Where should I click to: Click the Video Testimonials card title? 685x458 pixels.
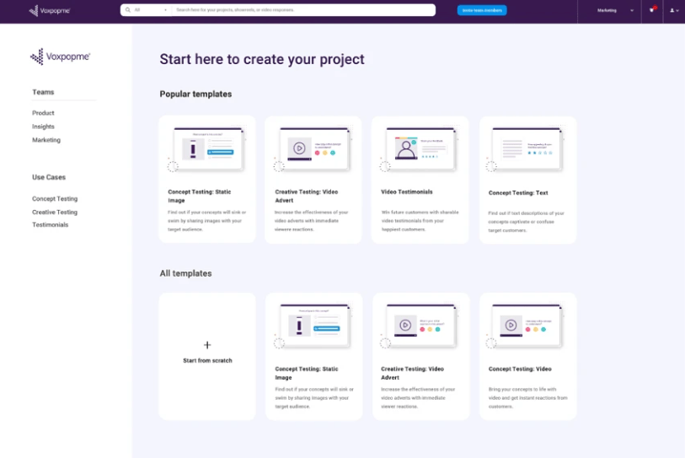[407, 191]
